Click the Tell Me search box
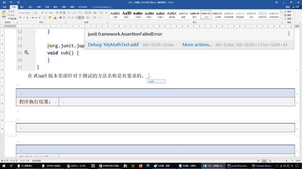Image resolution: width=302 pixels, height=169 pixels. [103, 7]
